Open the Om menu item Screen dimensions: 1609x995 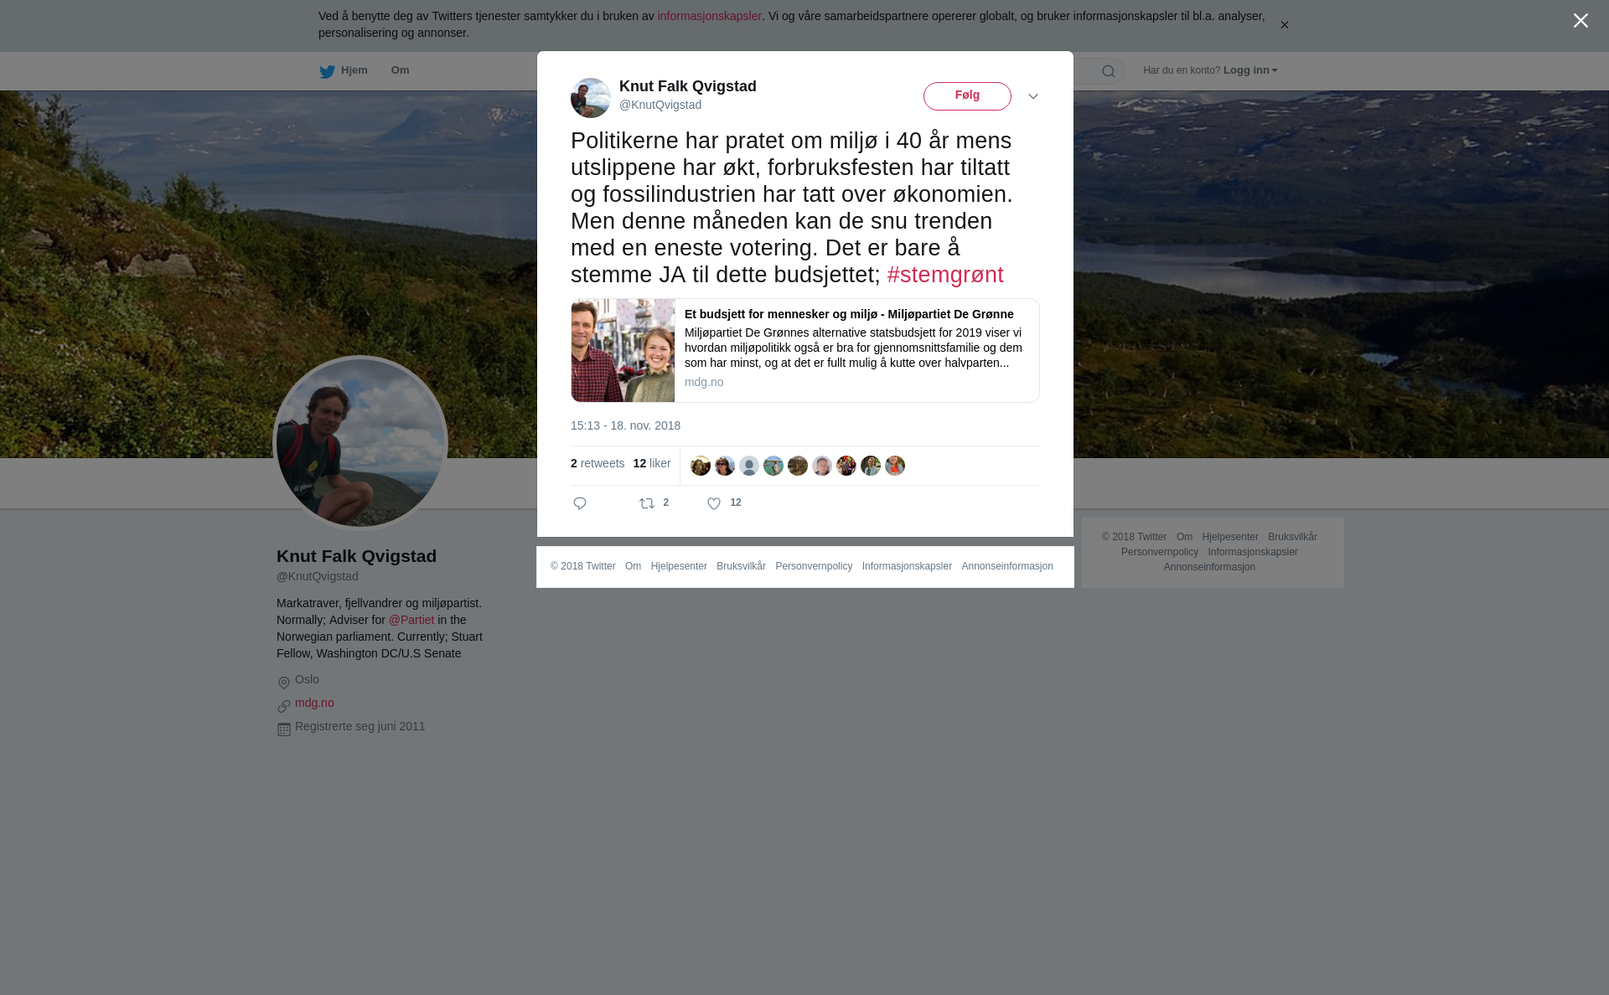click(400, 70)
